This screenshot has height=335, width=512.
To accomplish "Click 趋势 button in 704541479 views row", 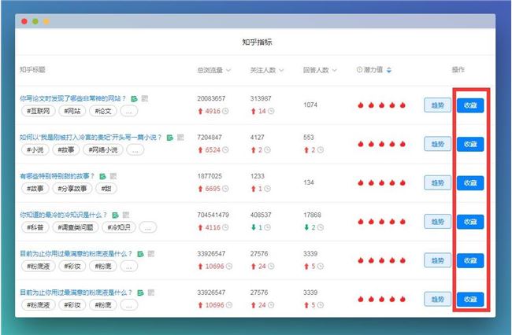I will click(x=437, y=222).
